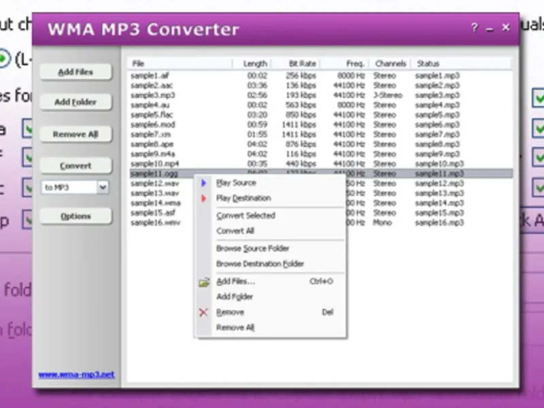The height and width of the screenshot is (408, 544).
Task: Select the sample6.mod file row
Action: (x=321, y=124)
